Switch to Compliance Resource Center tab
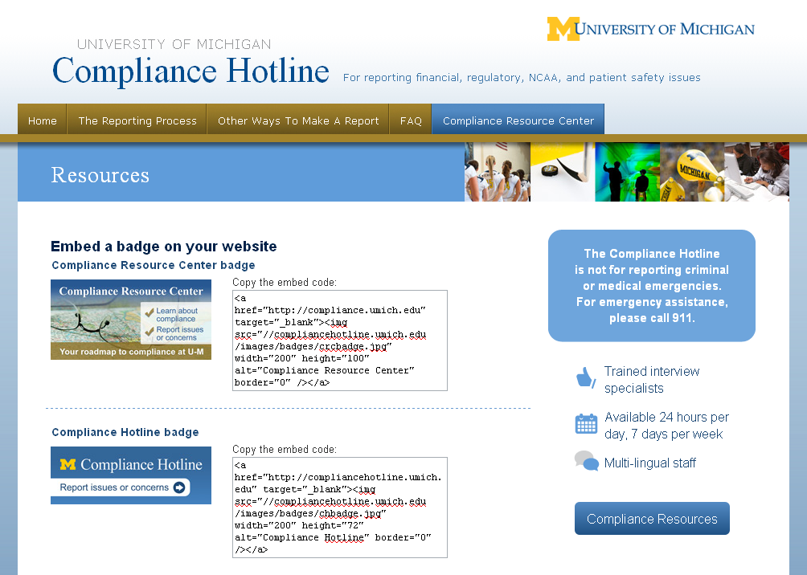This screenshot has height=575, width=807. 518,121
